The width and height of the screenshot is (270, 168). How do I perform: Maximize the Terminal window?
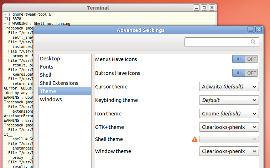[204, 7]
